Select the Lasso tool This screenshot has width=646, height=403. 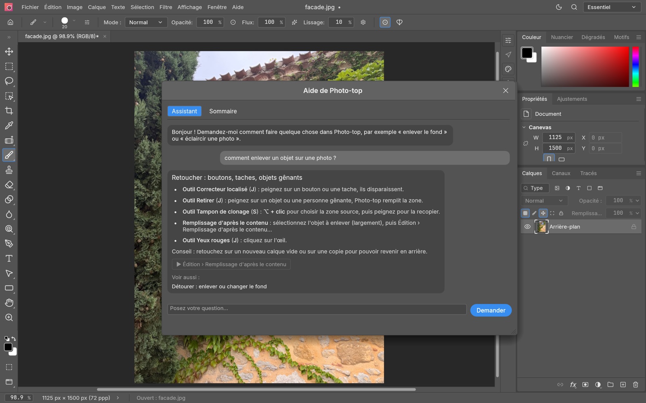pyautogui.click(x=9, y=81)
